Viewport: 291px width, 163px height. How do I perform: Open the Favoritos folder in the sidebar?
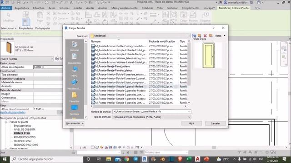tap(75, 97)
